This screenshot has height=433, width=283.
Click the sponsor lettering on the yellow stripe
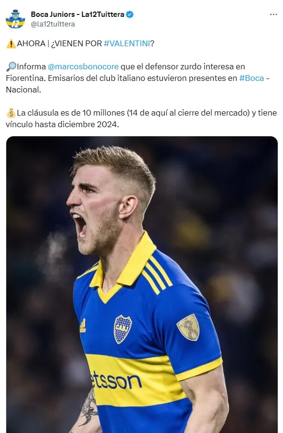[116, 380]
